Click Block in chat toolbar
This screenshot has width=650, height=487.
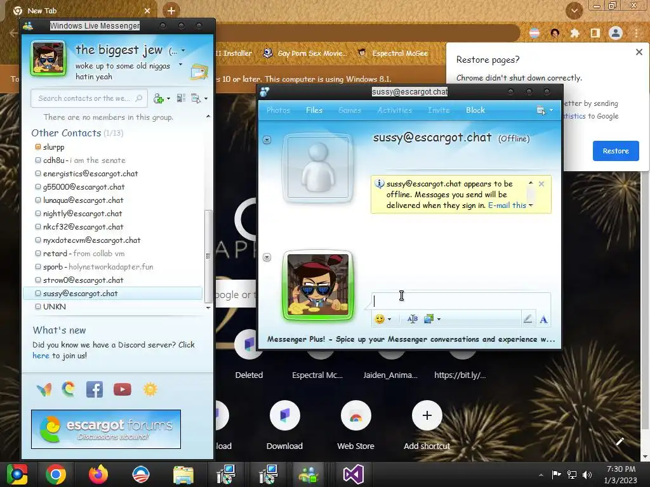pyautogui.click(x=475, y=110)
